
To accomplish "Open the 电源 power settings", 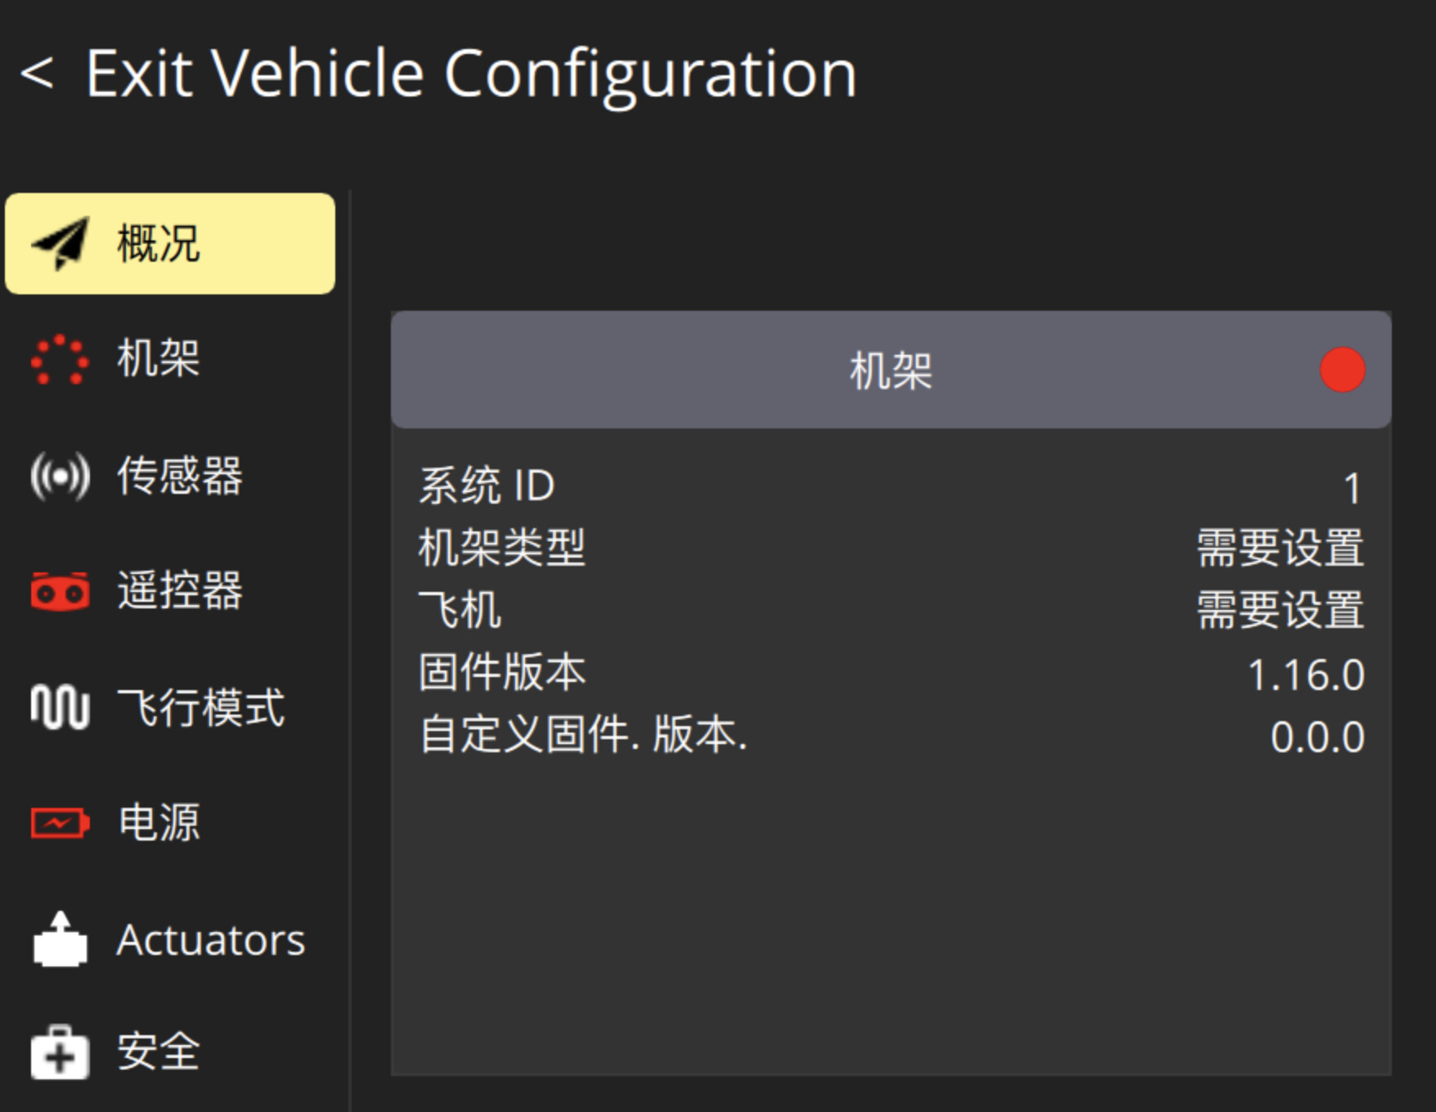I will (x=159, y=823).
